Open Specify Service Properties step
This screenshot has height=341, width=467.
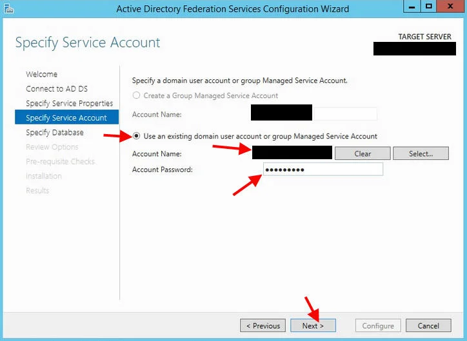point(70,103)
